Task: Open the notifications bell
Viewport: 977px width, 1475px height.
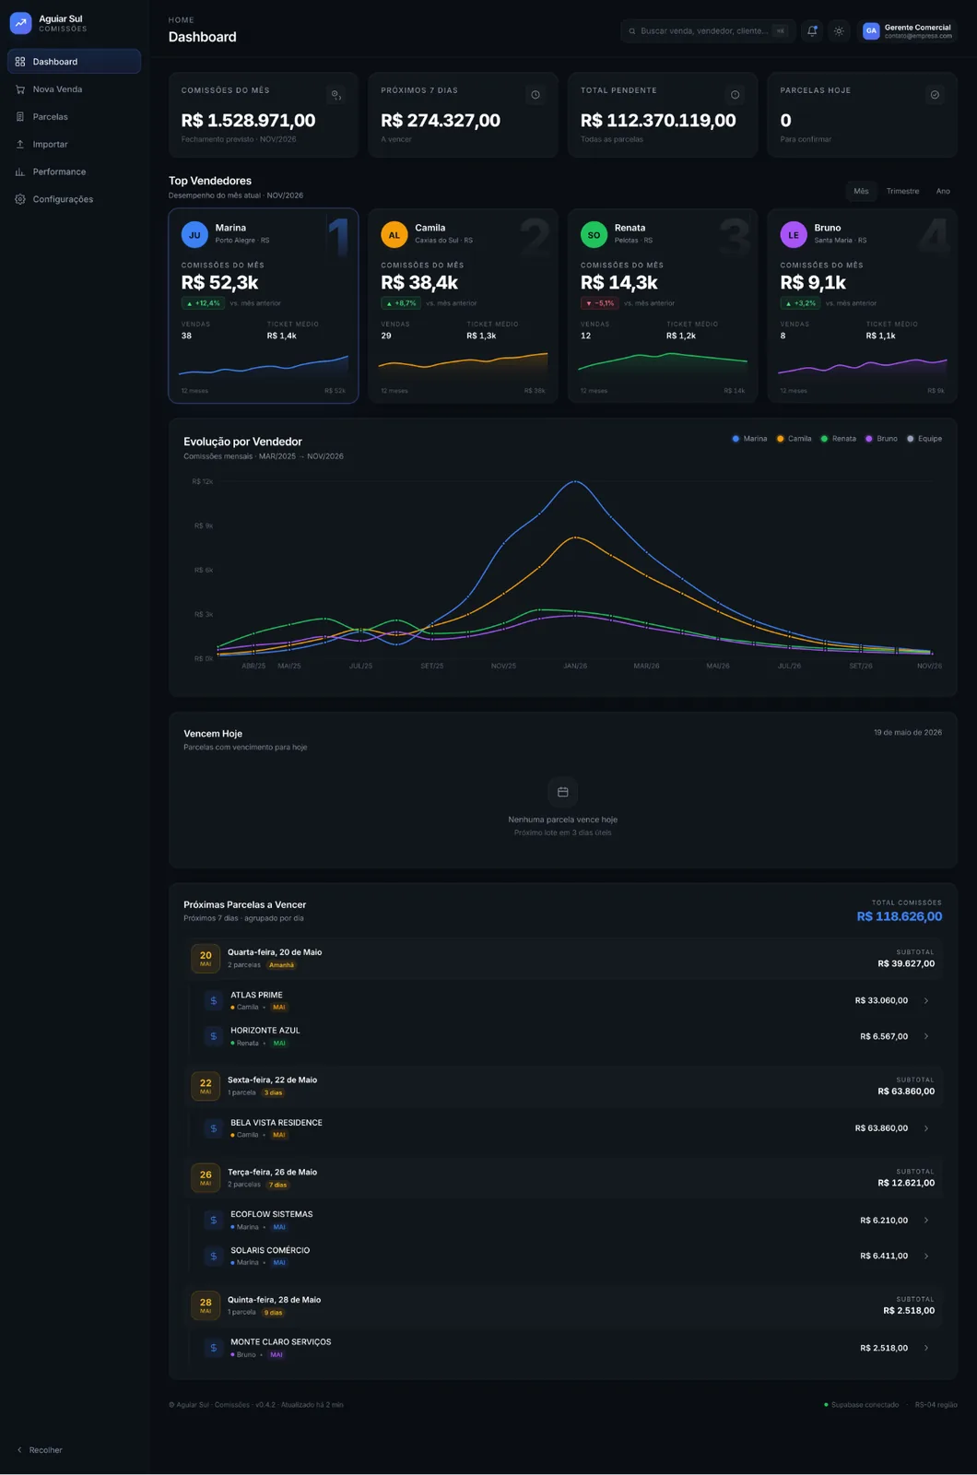Action: [x=812, y=30]
